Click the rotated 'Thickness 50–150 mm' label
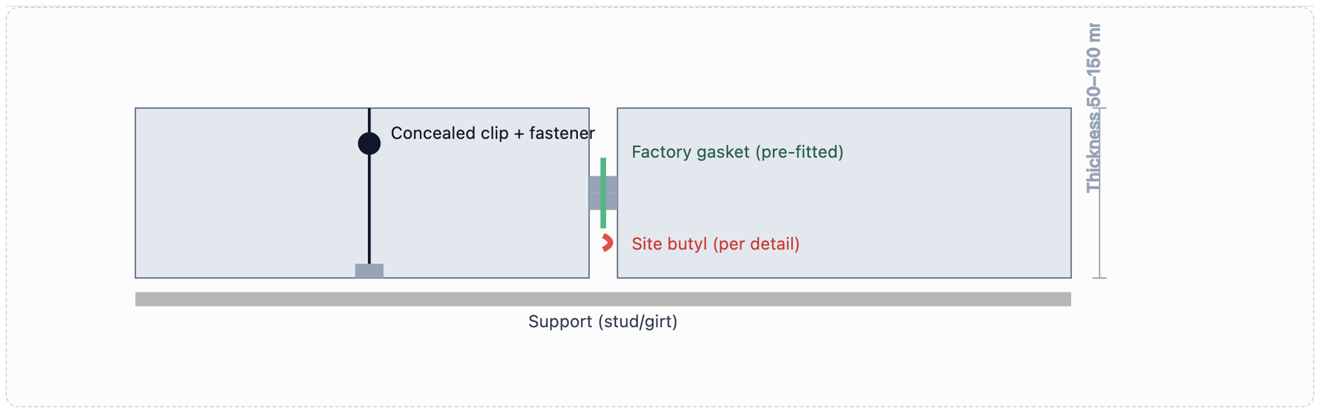 coord(1093,108)
